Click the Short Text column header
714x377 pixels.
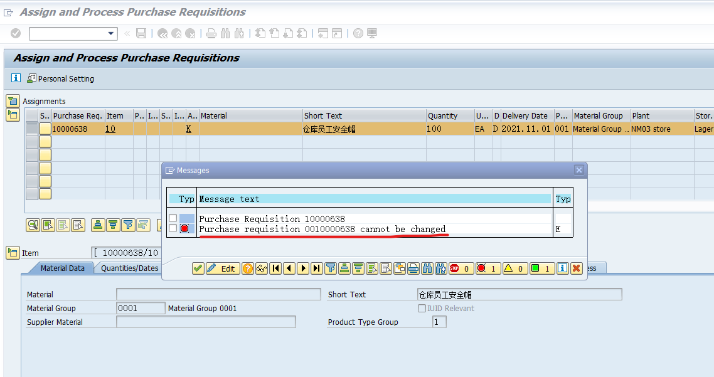pyautogui.click(x=364, y=115)
